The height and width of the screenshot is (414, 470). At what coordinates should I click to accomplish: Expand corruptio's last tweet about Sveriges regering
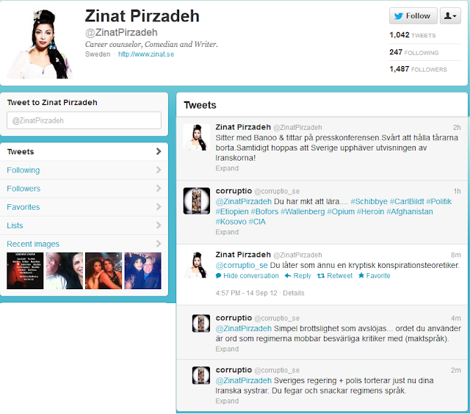pos(227,401)
